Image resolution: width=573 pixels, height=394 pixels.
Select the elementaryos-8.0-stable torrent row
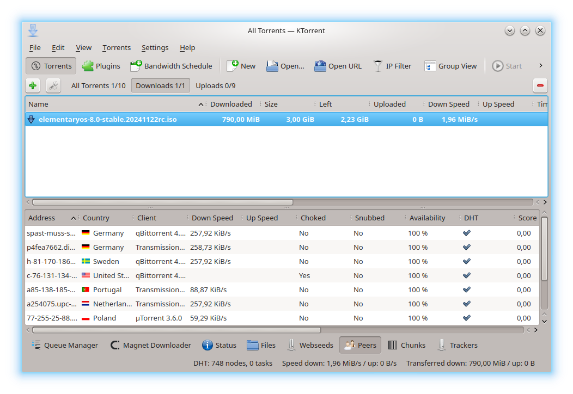(x=286, y=119)
